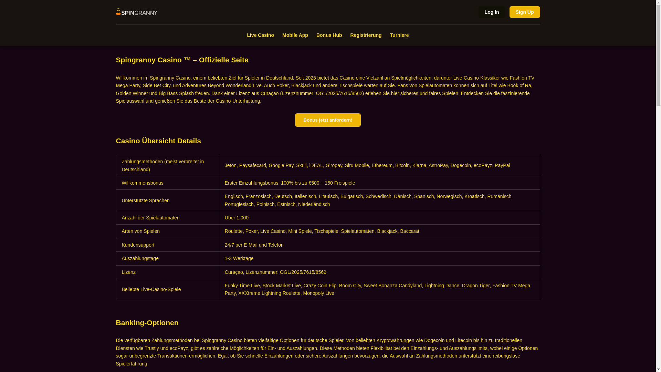The width and height of the screenshot is (661, 372).
Task: Click the Log In button
Action: 492,12
